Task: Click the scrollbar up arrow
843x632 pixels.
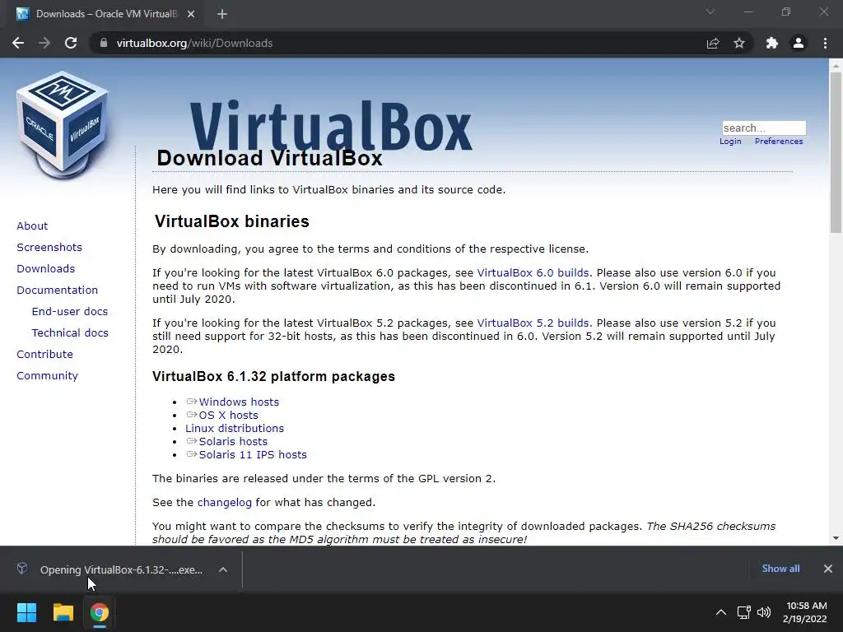Action: (836, 66)
